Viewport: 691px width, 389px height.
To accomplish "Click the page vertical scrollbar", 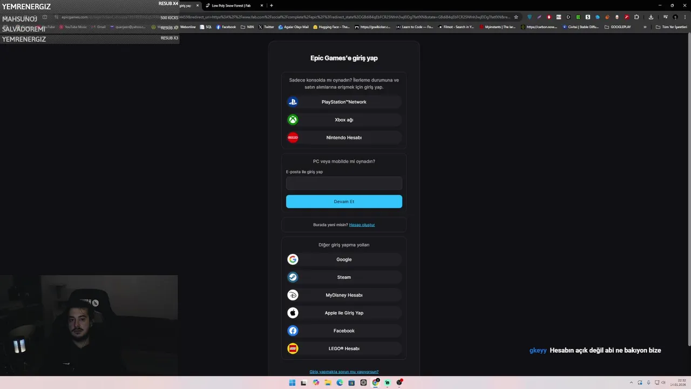I will 688,189.
